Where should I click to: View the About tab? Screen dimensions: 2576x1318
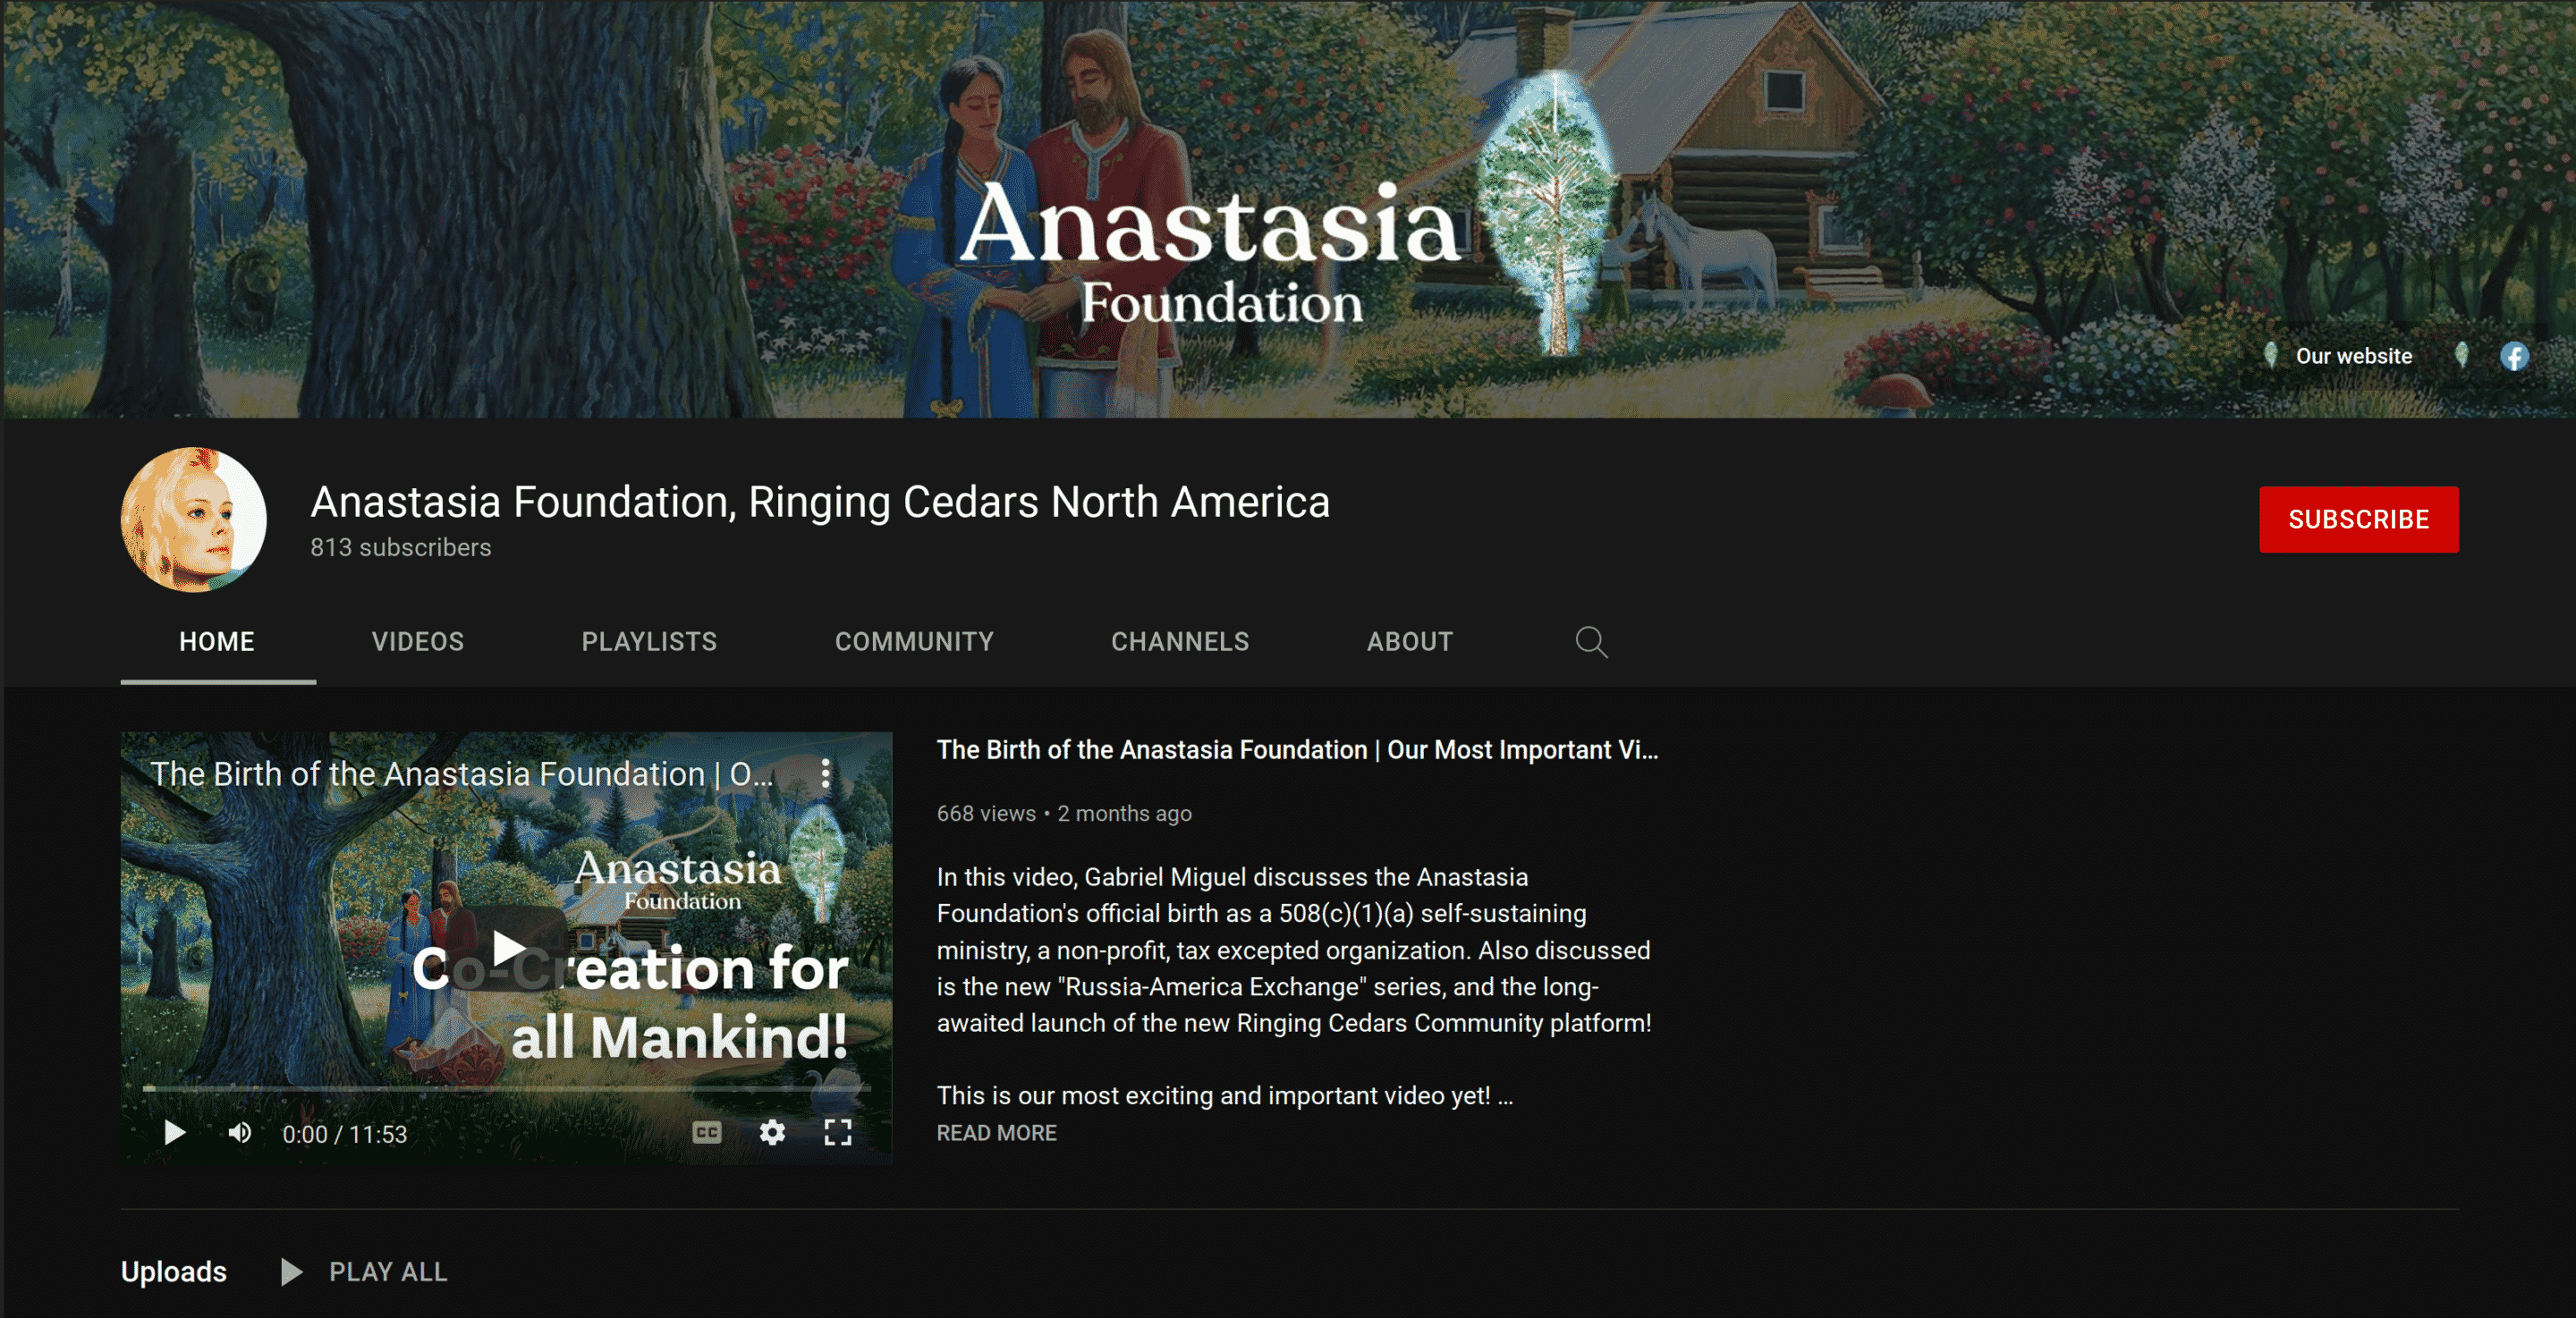[1410, 642]
